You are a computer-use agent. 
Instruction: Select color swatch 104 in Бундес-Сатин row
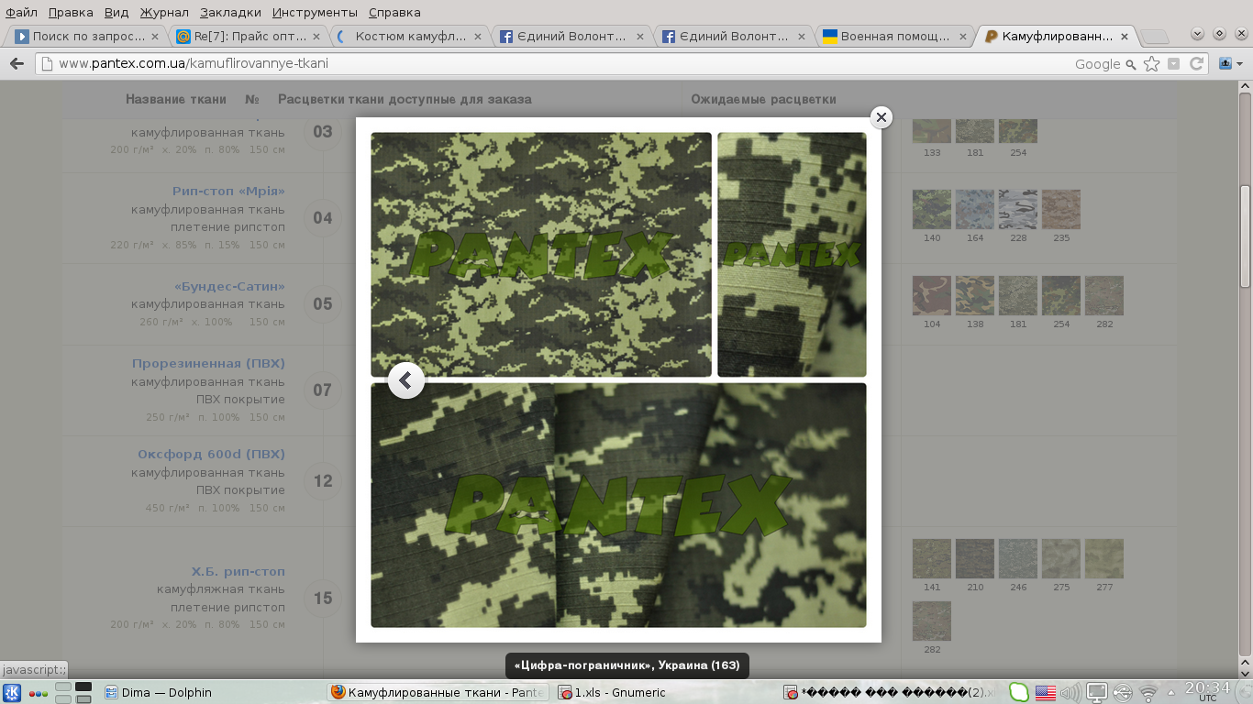(932, 295)
